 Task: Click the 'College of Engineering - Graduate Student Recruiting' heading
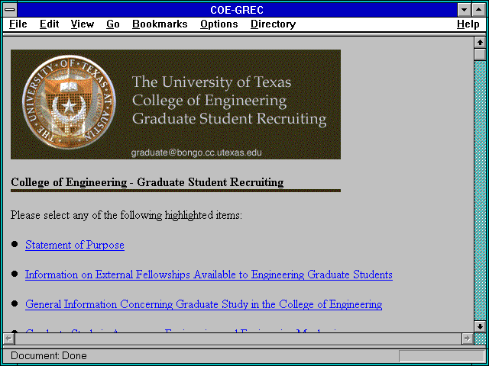click(147, 182)
